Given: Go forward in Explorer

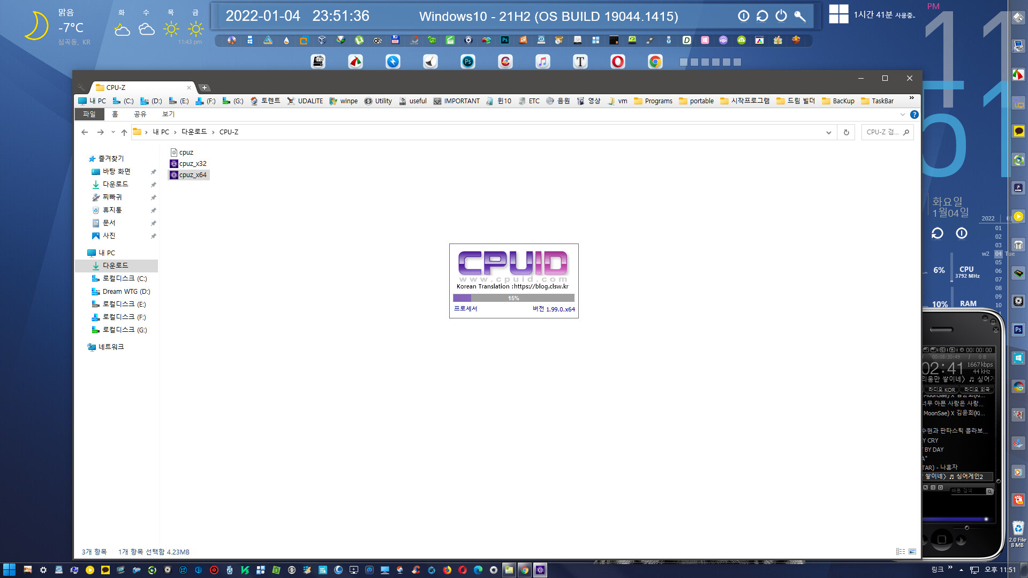Looking at the screenshot, I should [100, 132].
